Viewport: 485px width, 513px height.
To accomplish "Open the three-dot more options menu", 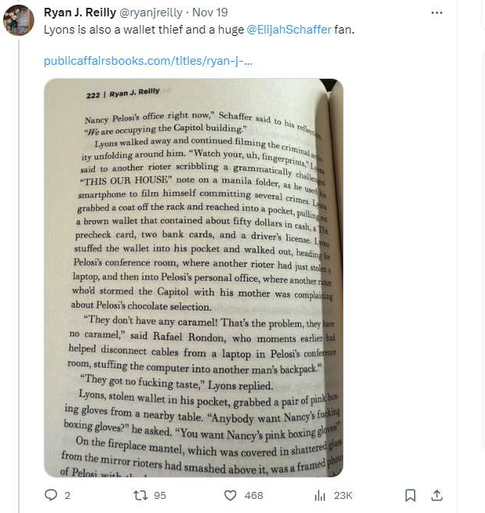I will click(x=437, y=12).
